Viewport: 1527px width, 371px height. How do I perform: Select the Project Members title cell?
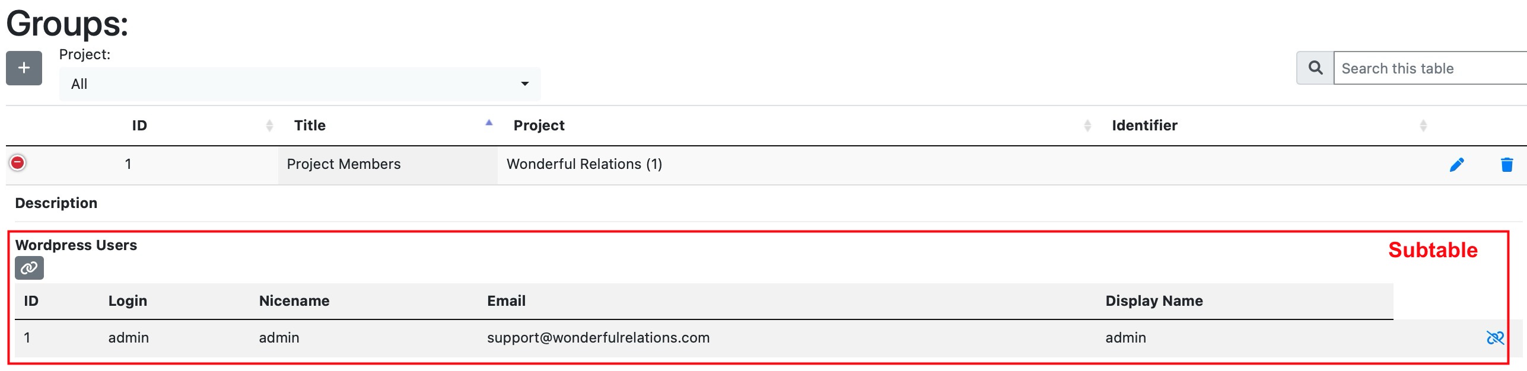pos(343,164)
